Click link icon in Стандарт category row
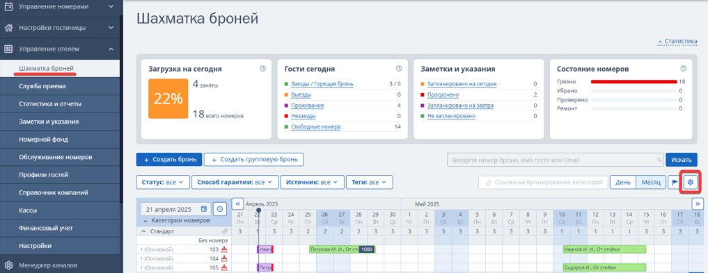The image size is (708, 273). click(226, 231)
